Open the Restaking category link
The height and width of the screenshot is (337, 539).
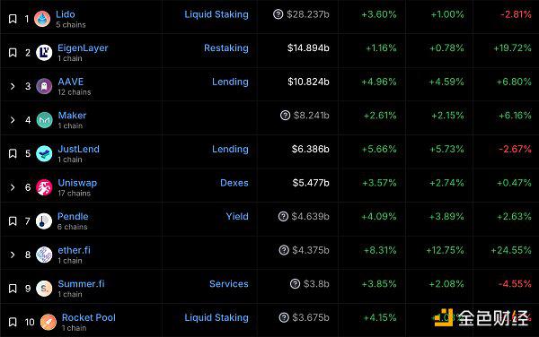click(226, 48)
